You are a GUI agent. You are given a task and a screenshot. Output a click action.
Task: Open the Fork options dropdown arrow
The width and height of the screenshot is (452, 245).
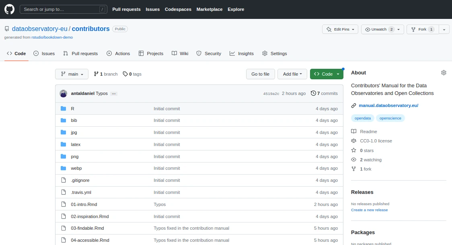444,29
